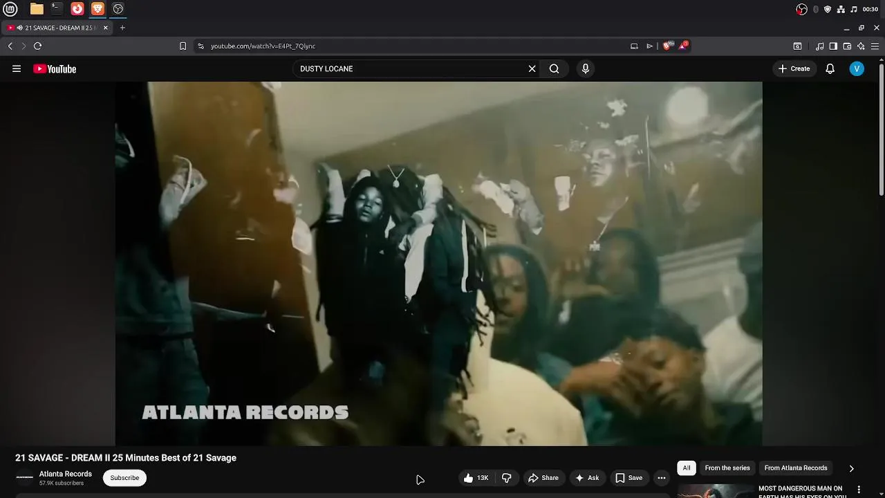
Task: Select the From Atlanta Records chip
Action: click(796, 468)
